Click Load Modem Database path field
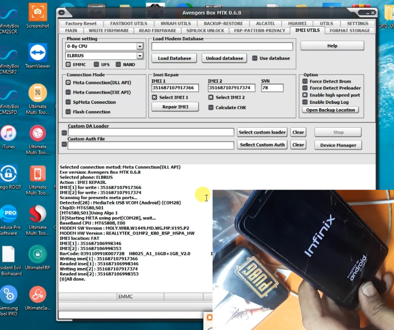Viewport: 394px width, 330px height. [222, 46]
